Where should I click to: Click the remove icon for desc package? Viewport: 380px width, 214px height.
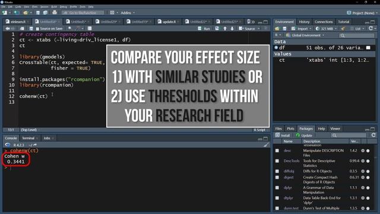(368, 150)
